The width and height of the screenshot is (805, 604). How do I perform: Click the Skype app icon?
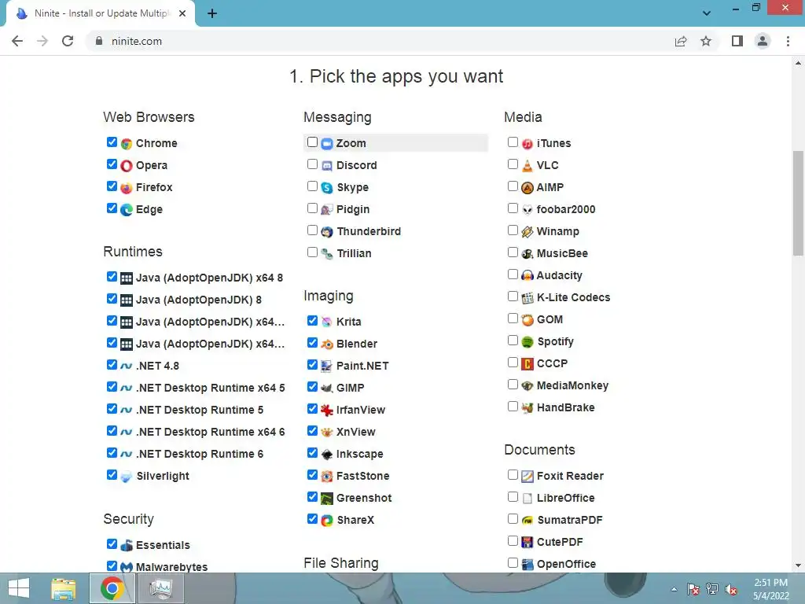327,188
